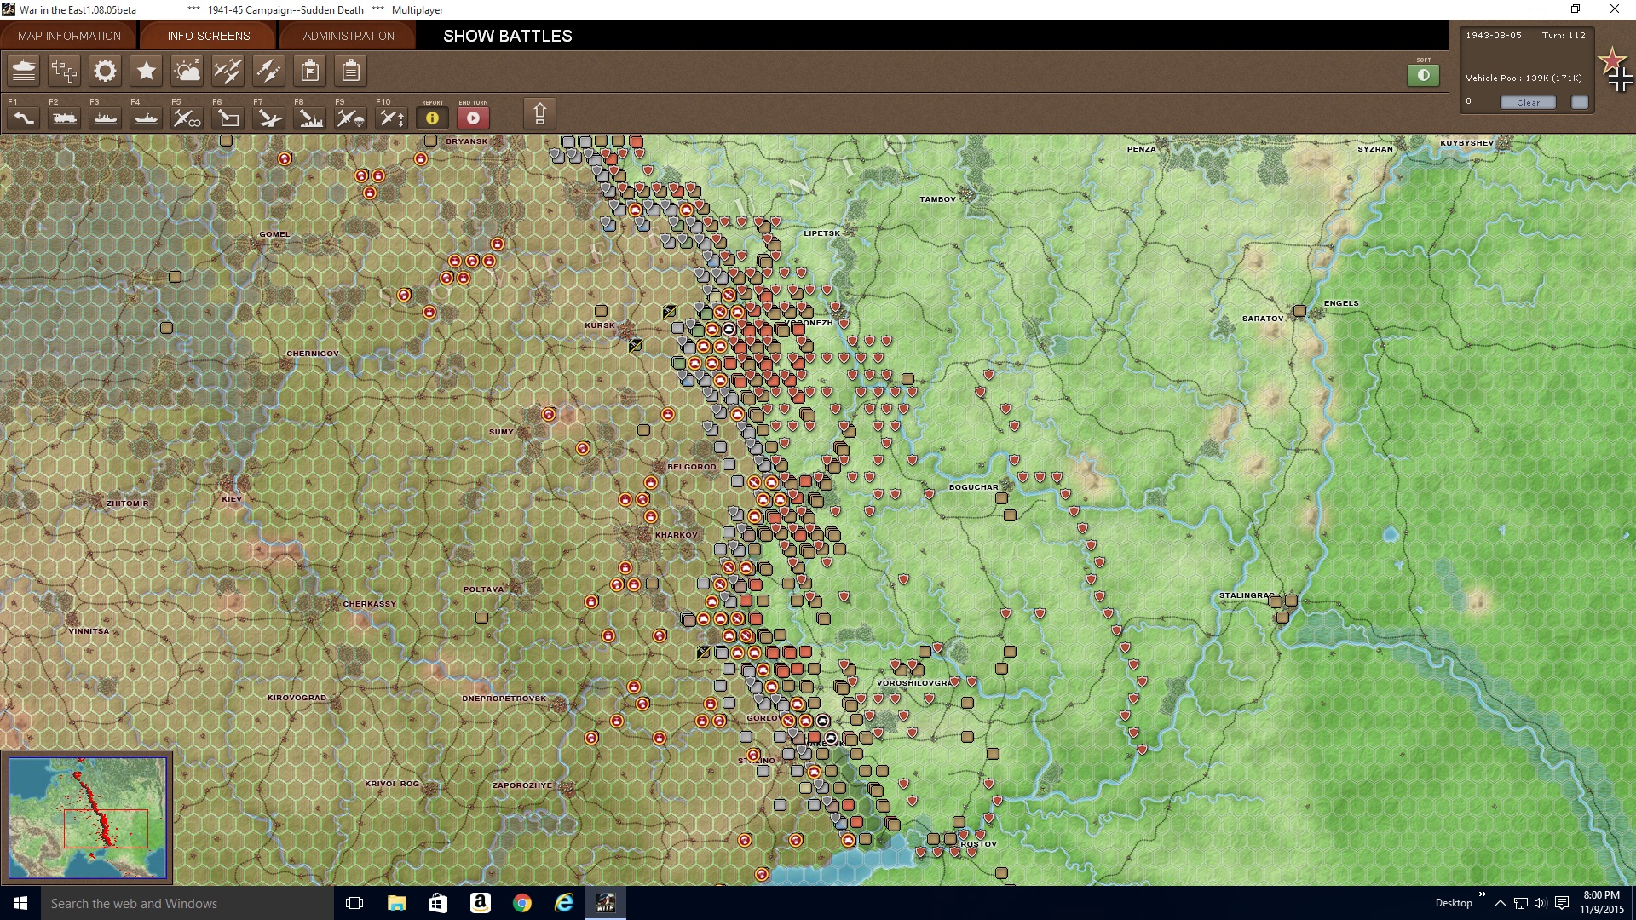This screenshot has height=920, width=1636.
Task: Click the Kharkov city label on map
Action: [x=677, y=535]
